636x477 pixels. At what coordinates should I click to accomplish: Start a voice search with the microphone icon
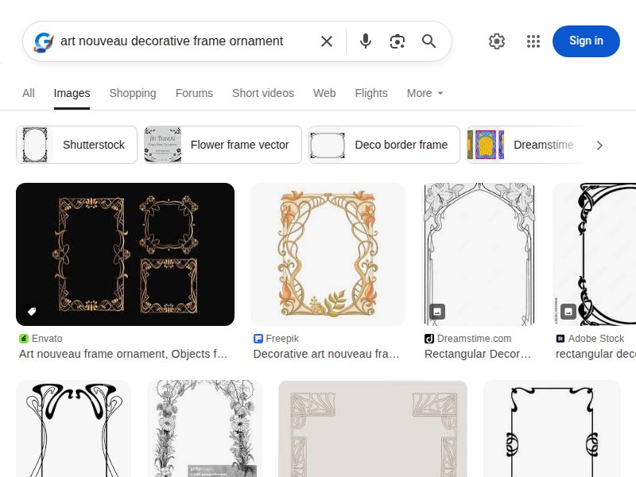click(x=366, y=41)
